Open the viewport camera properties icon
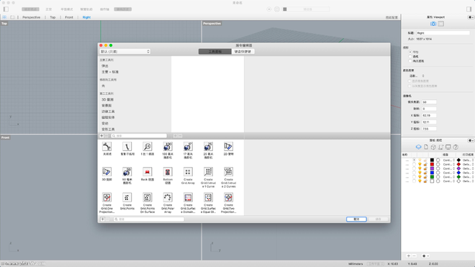The width and height of the screenshot is (475, 267). click(433, 24)
